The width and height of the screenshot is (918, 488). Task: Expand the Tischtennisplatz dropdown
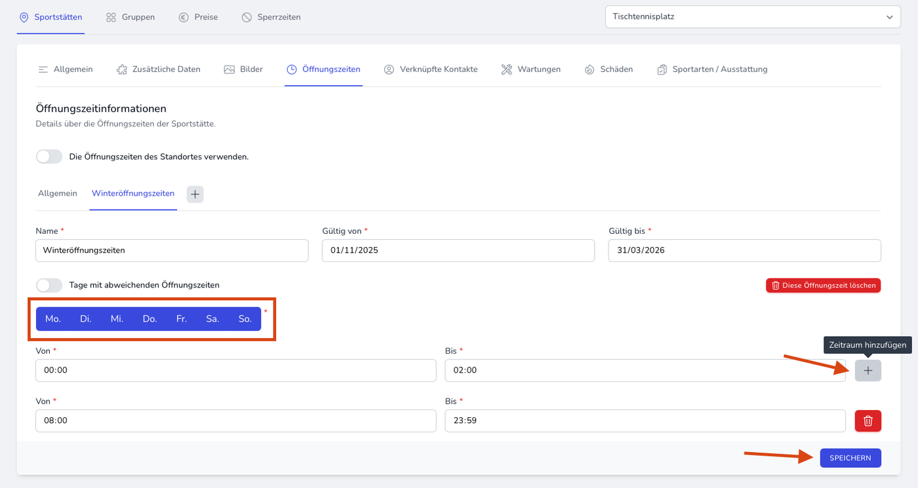pos(752,17)
